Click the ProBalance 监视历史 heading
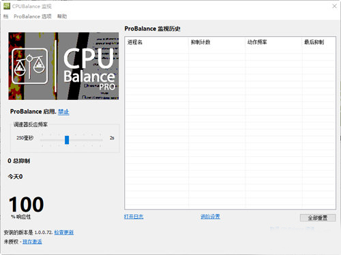The height and width of the screenshot is (255, 341). click(x=153, y=29)
